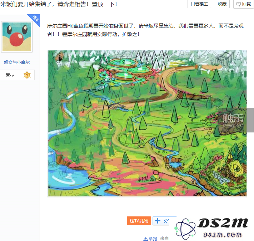Open the forest map illustration in the post
Image resolution: width=254 pixels, height=241 pixels.
tap(147, 124)
